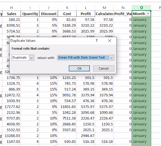Select Calculated cell 5375.97
Screen dimensions: 161x146
pos(104,107)
